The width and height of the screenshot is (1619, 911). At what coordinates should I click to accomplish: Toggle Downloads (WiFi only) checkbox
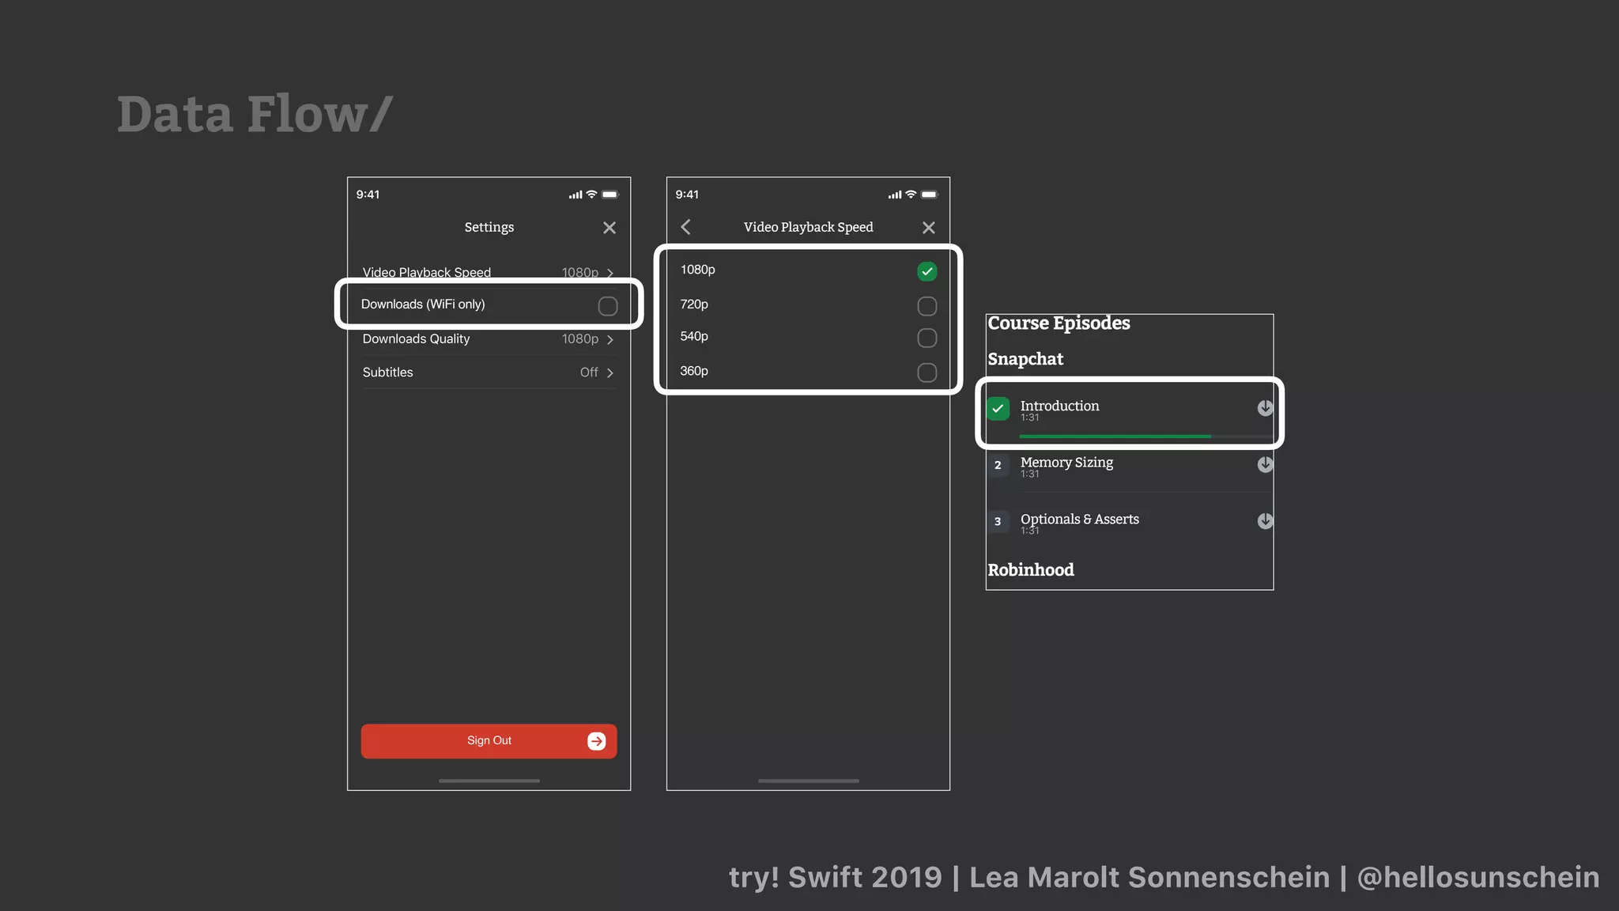[x=607, y=306]
